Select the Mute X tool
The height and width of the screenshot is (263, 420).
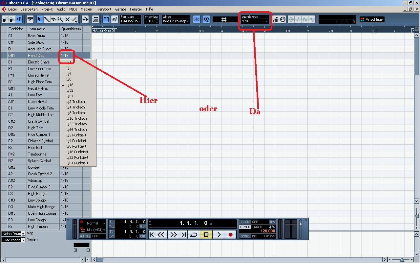pyautogui.click(x=67, y=19)
